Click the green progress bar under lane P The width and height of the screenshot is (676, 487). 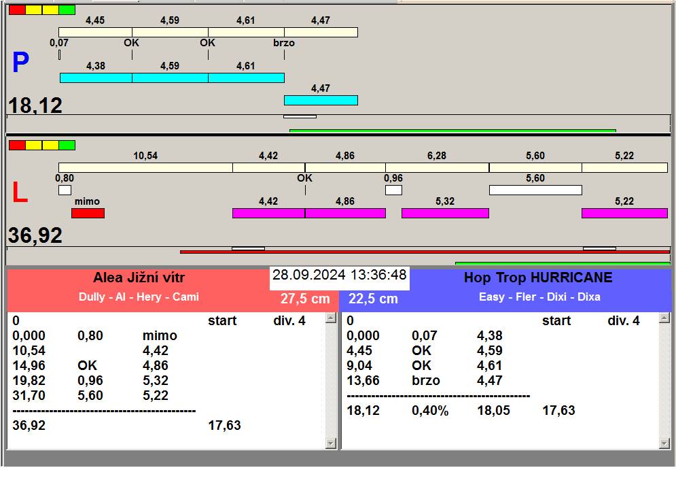click(x=452, y=131)
